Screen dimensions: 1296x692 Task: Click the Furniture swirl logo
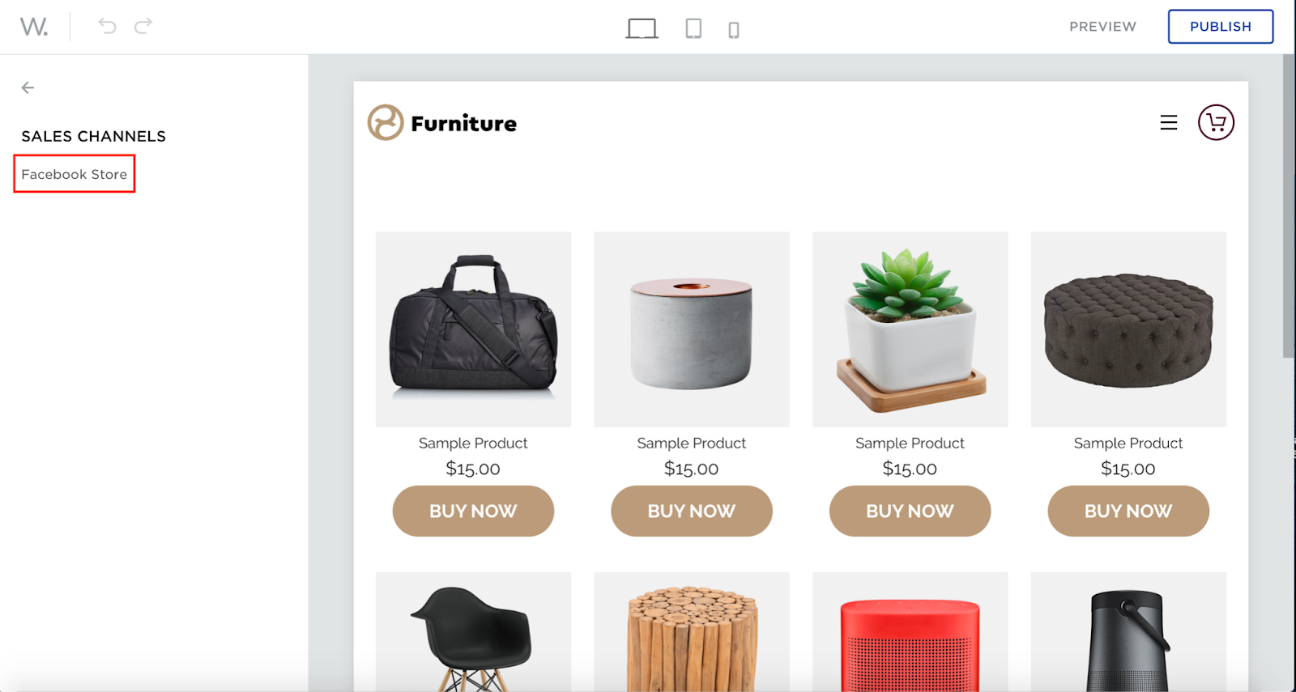click(x=386, y=122)
